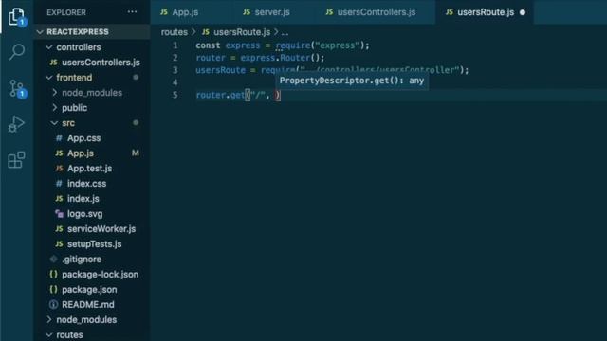Click the JS icon on the server.js tab
Viewport: 607px width, 341px height.
point(247,12)
